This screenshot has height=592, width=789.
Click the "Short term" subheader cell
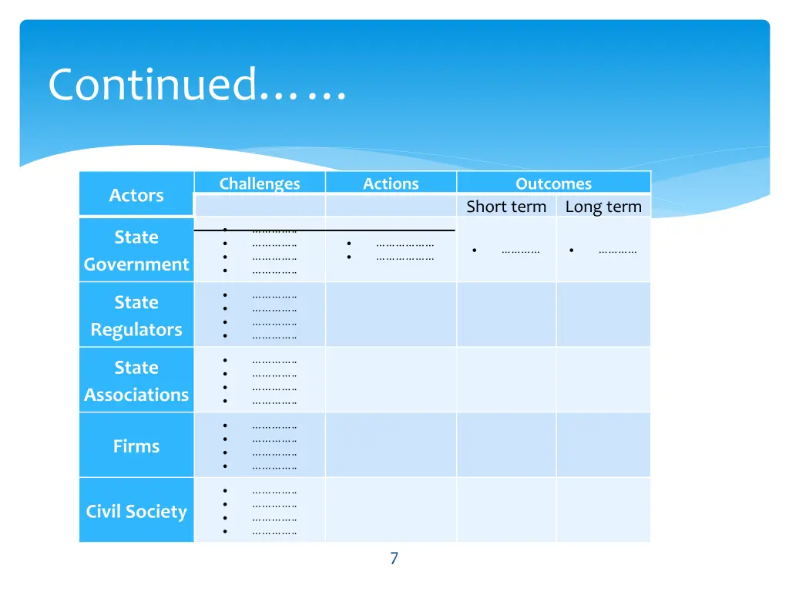(x=506, y=207)
